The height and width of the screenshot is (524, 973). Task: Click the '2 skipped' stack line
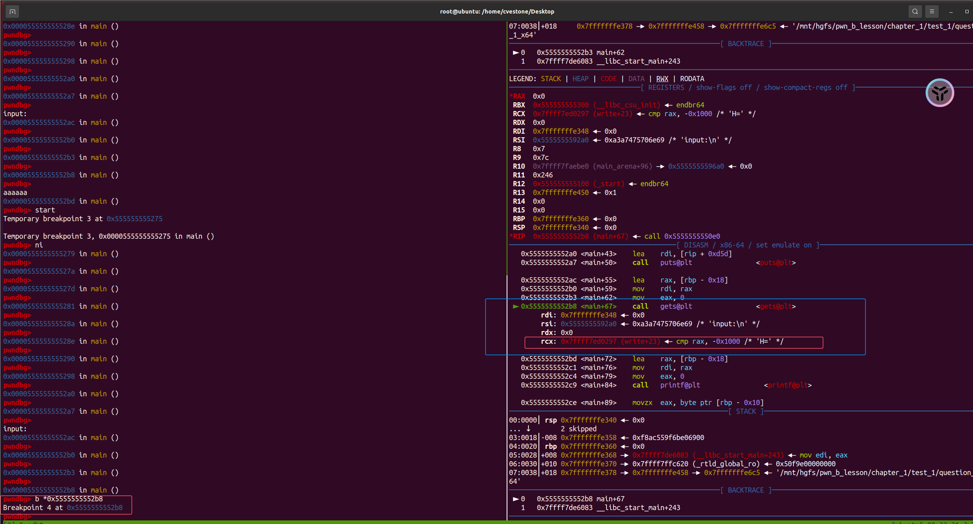point(578,429)
